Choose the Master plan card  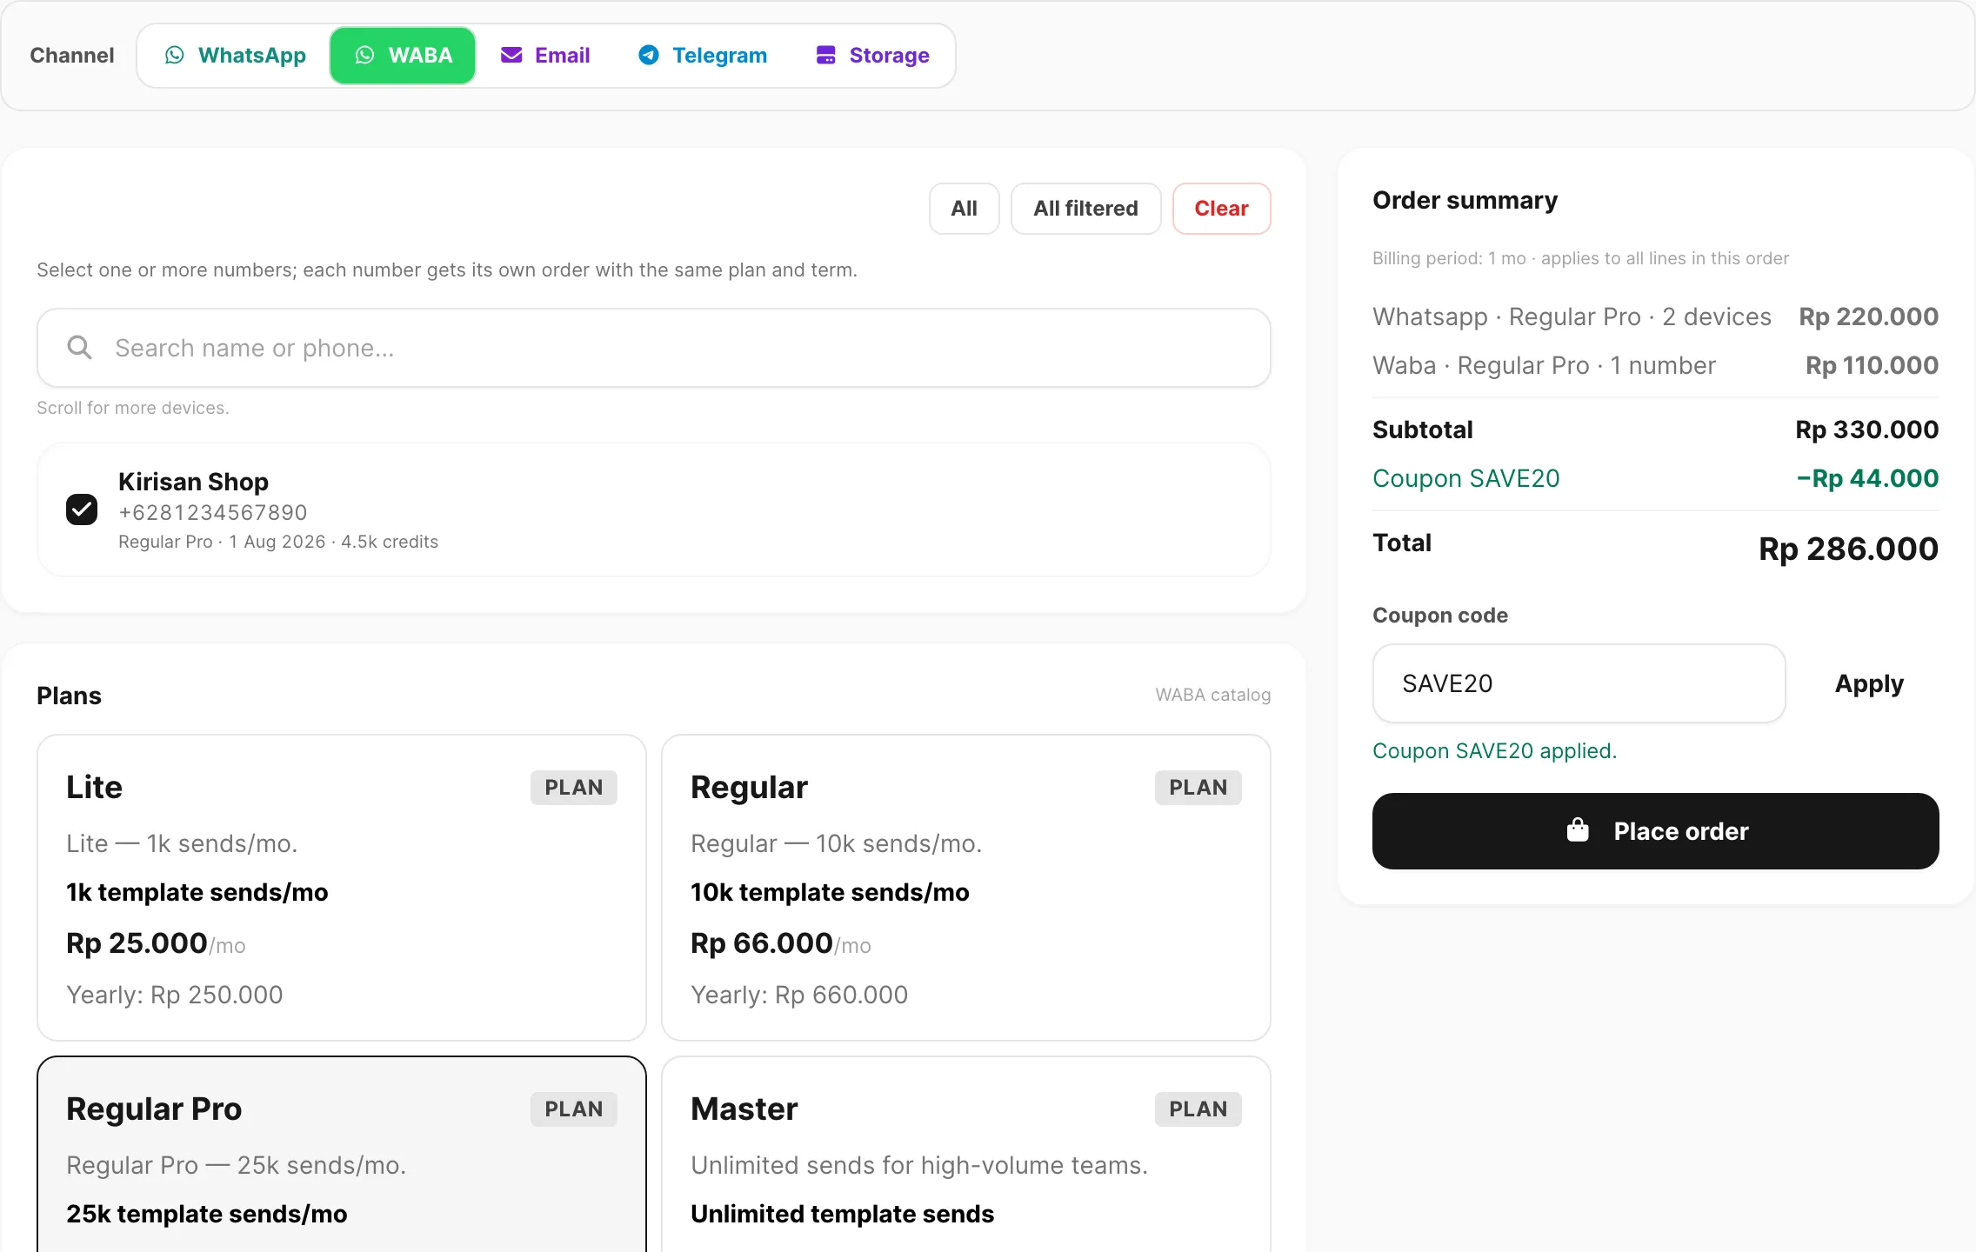pyautogui.click(x=966, y=1155)
